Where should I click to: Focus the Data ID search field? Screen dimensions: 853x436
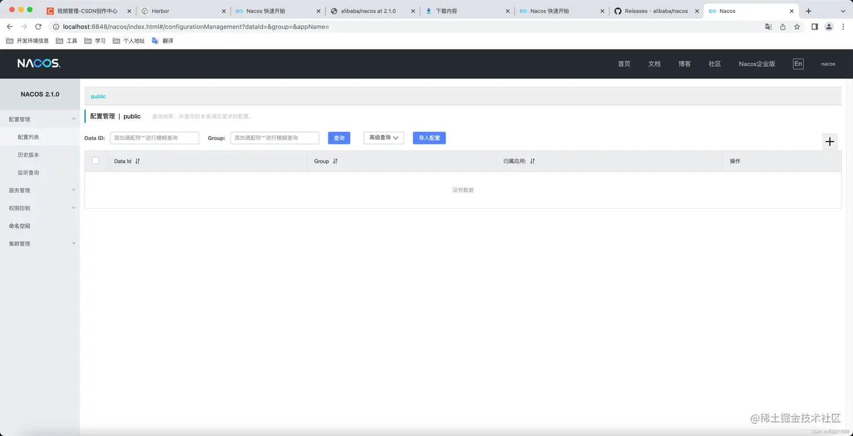point(155,138)
